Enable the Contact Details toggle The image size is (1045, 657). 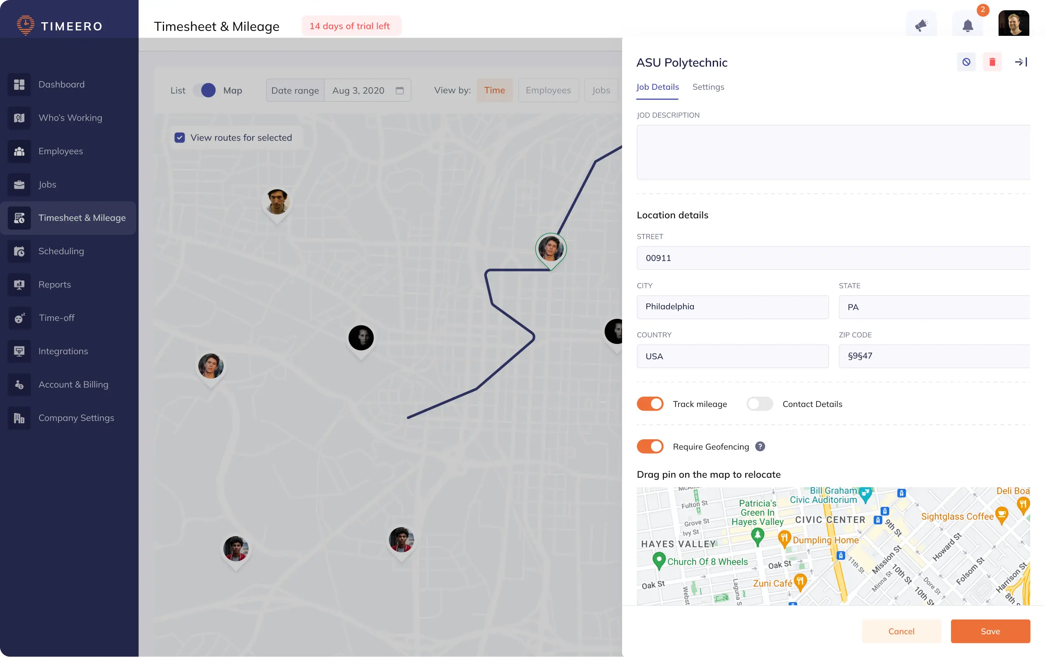[759, 404]
